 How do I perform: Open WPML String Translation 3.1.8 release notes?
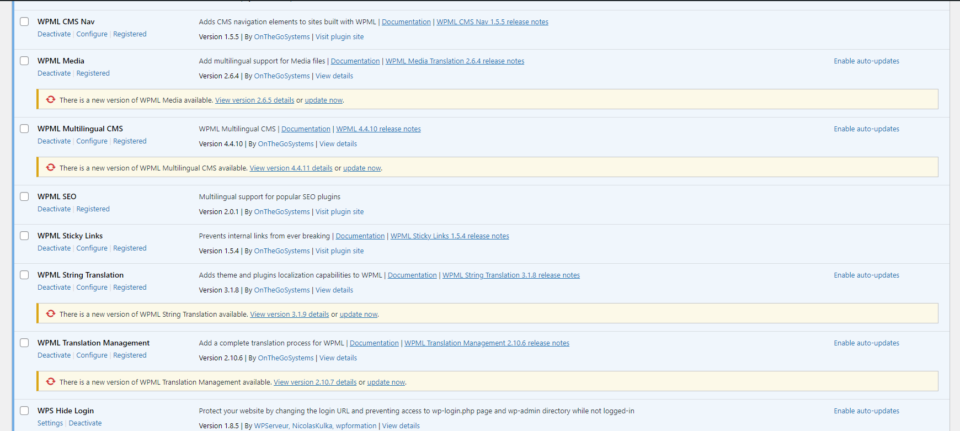(x=511, y=275)
